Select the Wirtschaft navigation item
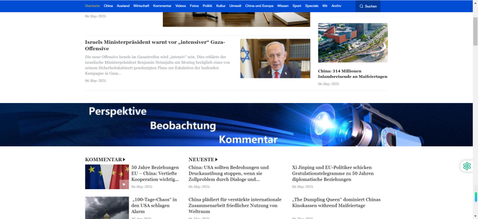 click(x=141, y=6)
